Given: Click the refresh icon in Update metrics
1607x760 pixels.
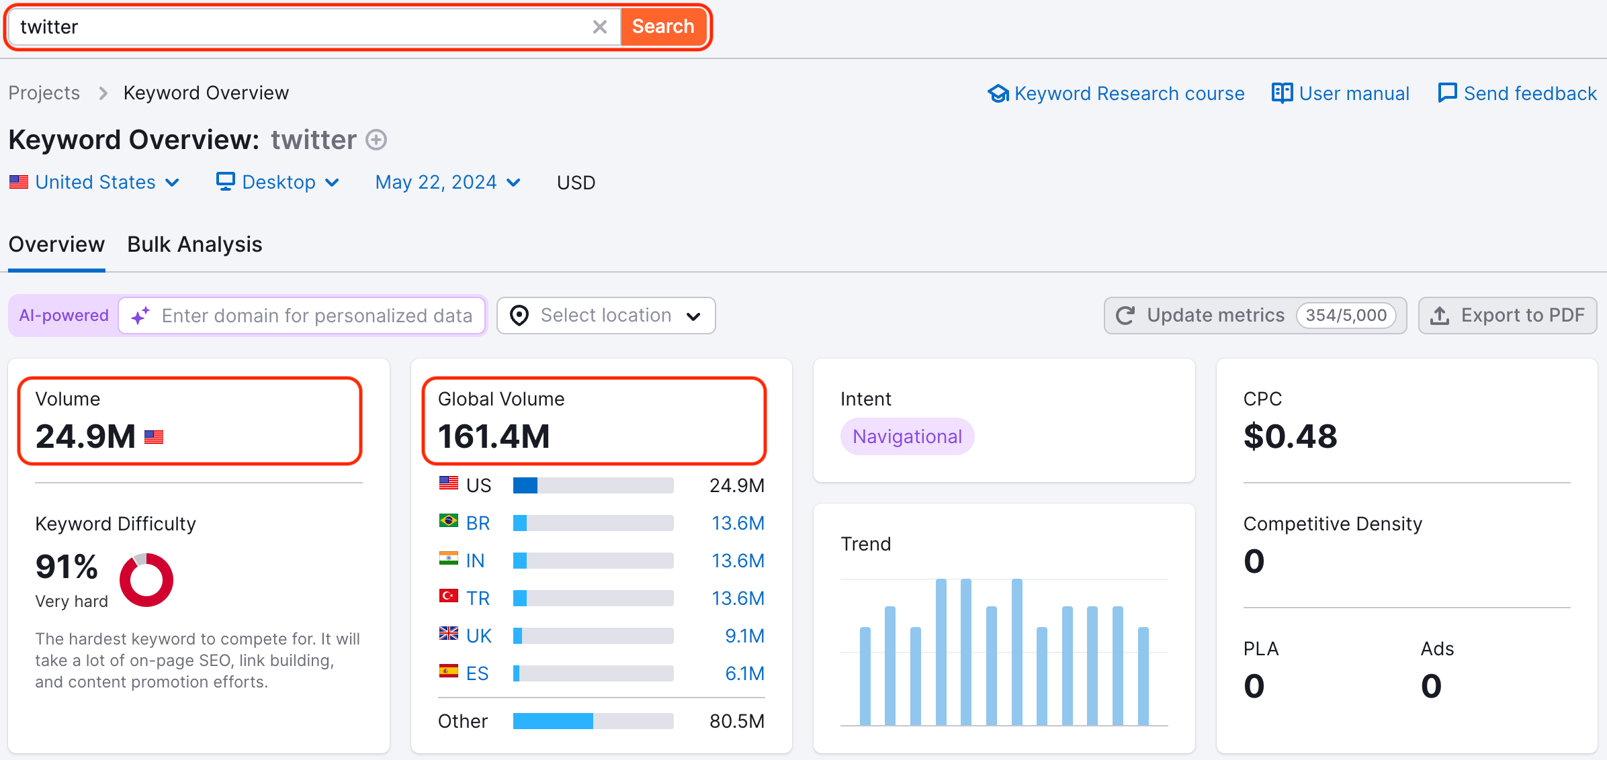Looking at the screenshot, I should click(1125, 316).
